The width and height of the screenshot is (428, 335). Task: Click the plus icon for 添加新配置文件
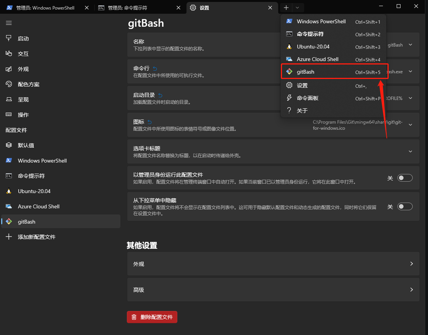pos(9,237)
